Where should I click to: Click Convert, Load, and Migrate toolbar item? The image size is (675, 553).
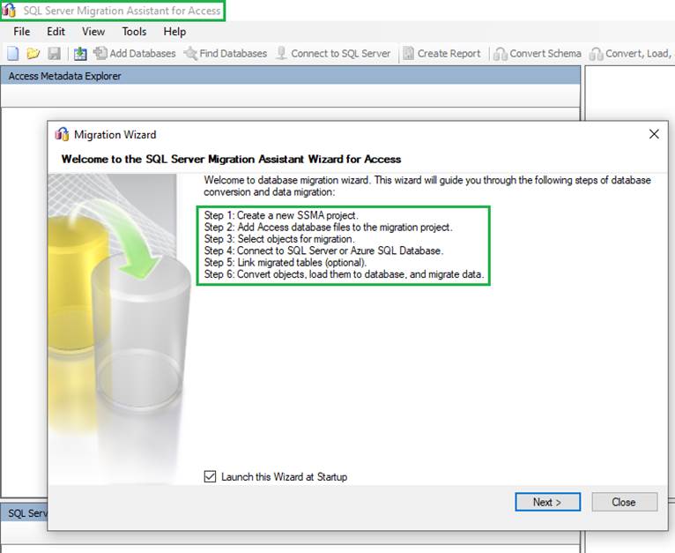(x=630, y=53)
